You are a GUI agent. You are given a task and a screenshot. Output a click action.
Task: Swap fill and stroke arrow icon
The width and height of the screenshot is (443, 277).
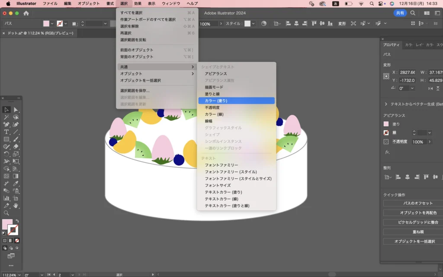click(x=17, y=221)
